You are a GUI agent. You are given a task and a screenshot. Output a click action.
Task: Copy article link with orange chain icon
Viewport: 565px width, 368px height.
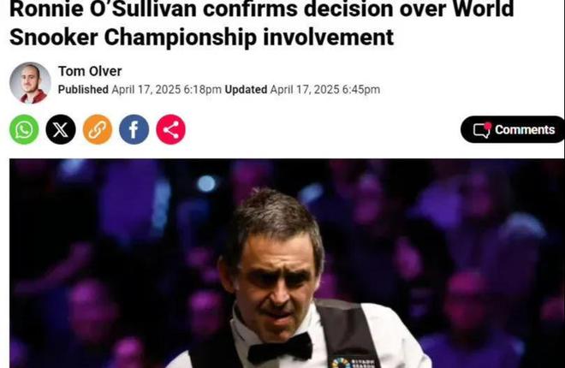click(x=98, y=129)
